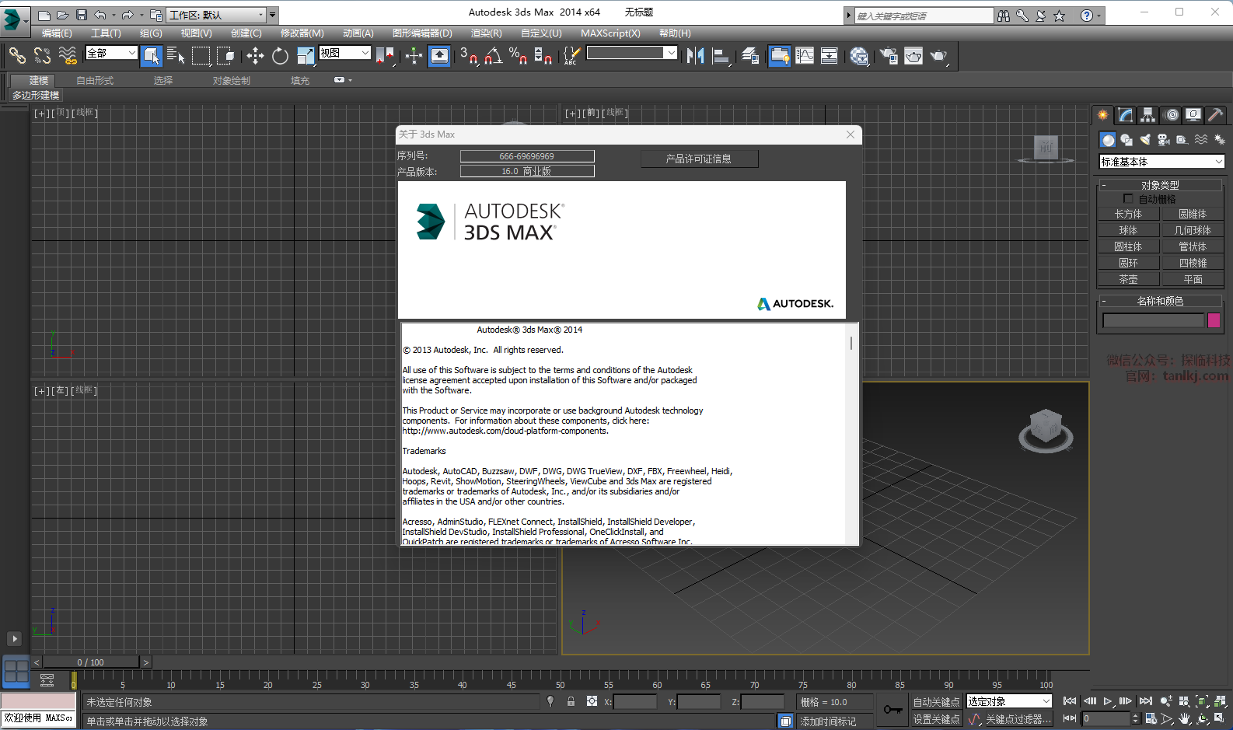This screenshot has height=730, width=1233.
Task: Enable the 自动栅格 checkbox
Action: tap(1128, 199)
